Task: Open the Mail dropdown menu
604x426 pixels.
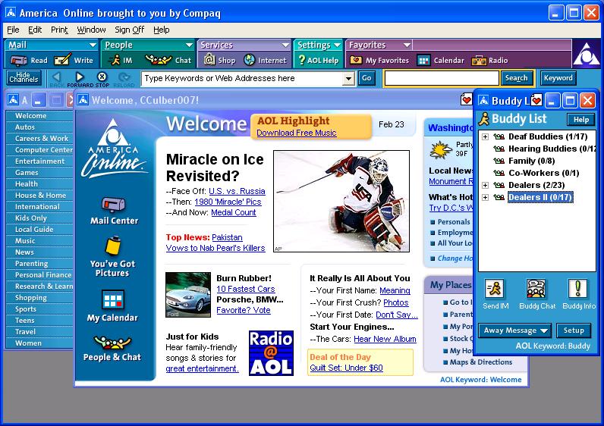Action: point(93,45)
